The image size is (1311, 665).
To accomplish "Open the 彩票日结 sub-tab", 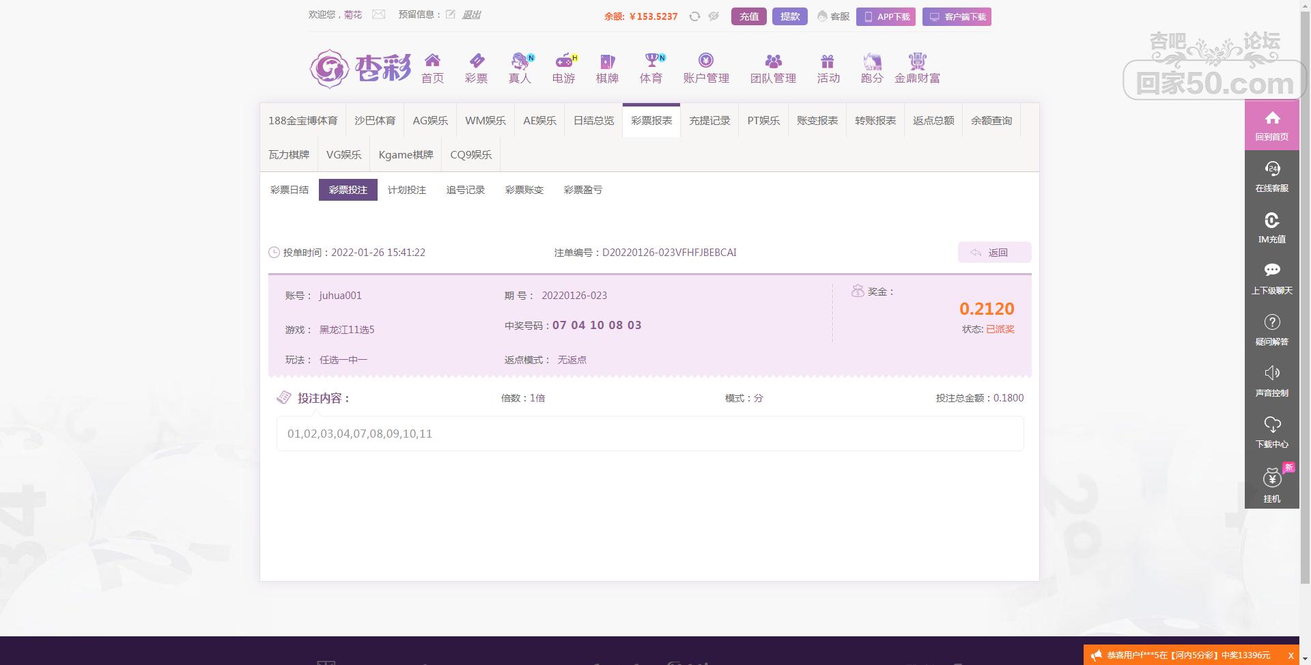I will pyautogui.click(x=290, y=190).
